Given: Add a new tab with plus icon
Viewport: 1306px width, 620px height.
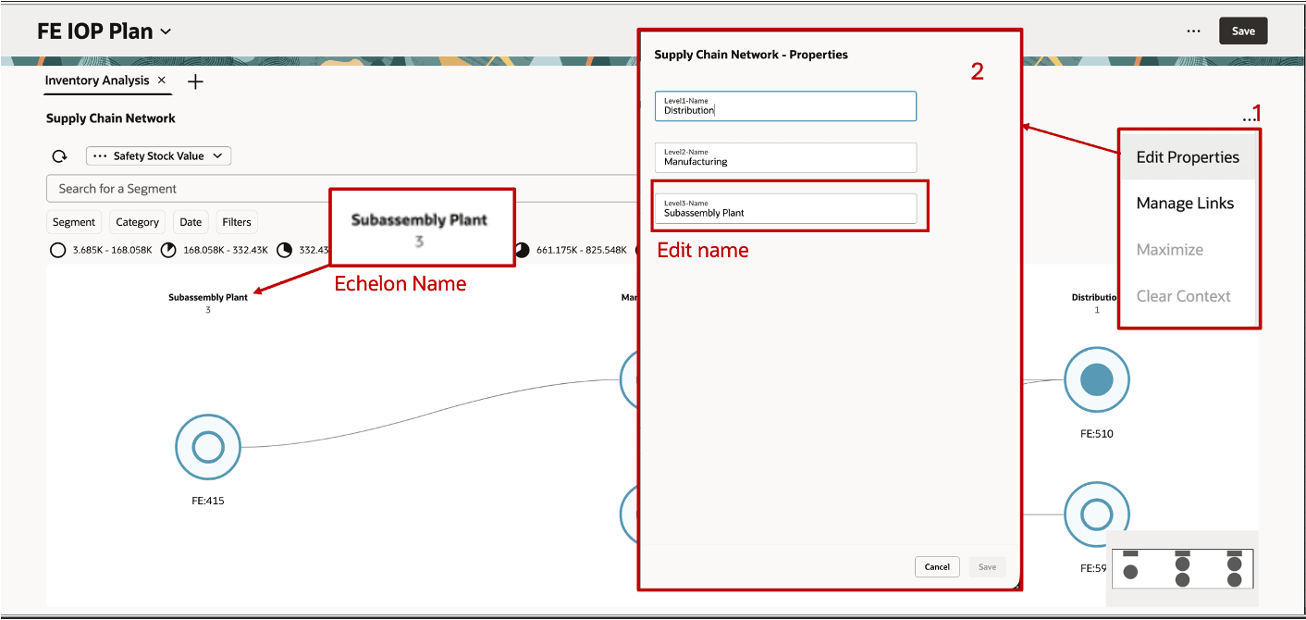Looking at the screenshot, I should click(195, 81).
